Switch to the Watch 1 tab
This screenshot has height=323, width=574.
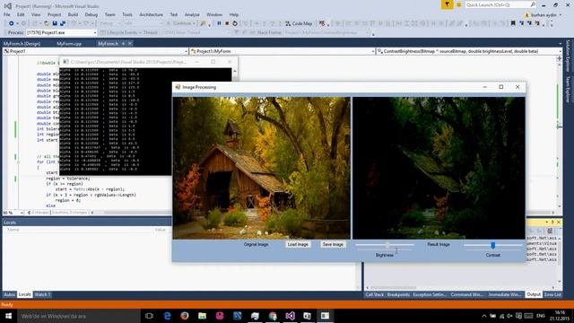click(x=42, y=294)
